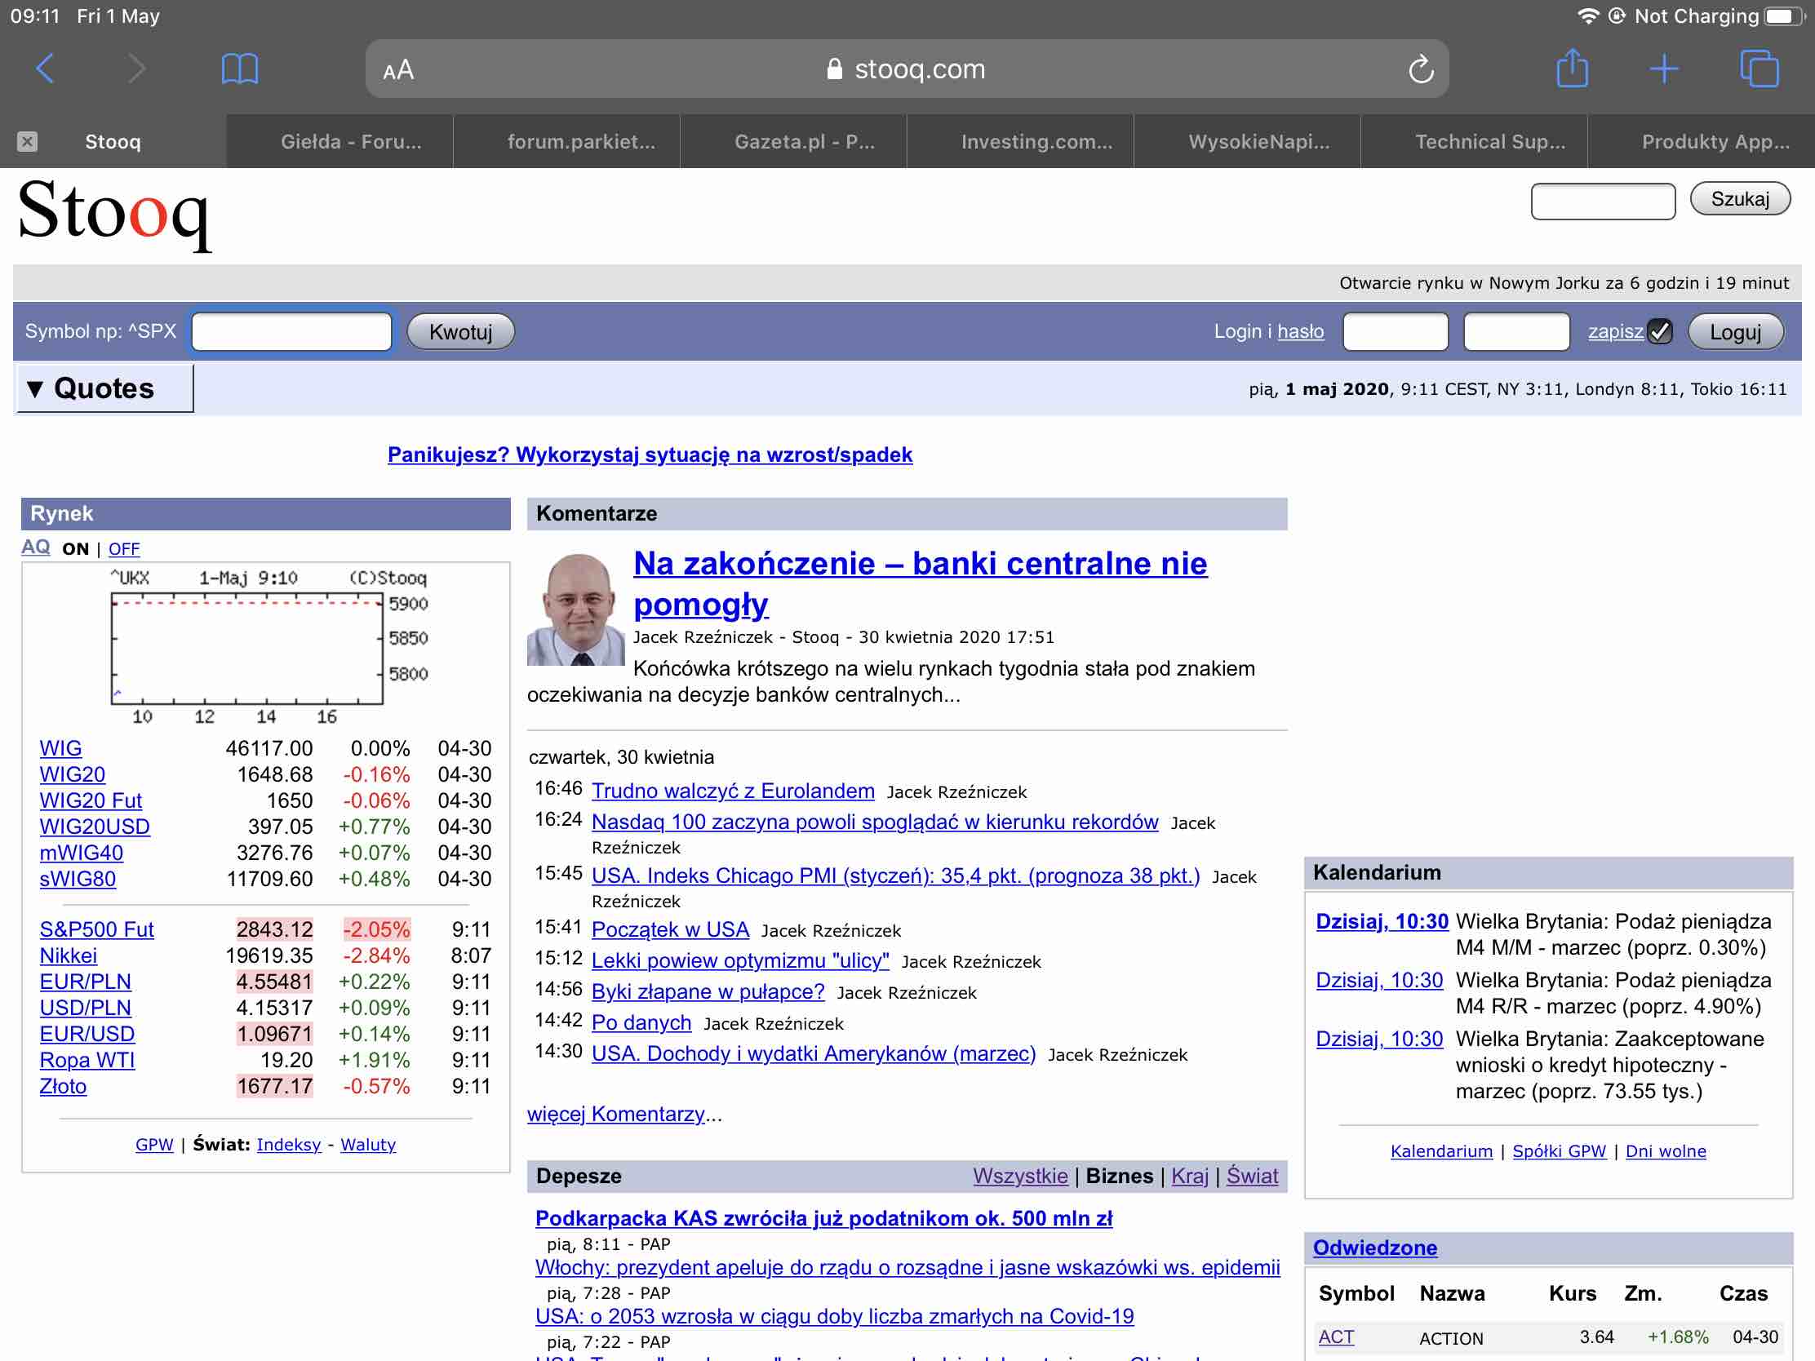Turn AQ quotes ON
This screenshot has width=1815, height=1361.
pos(77,548)
